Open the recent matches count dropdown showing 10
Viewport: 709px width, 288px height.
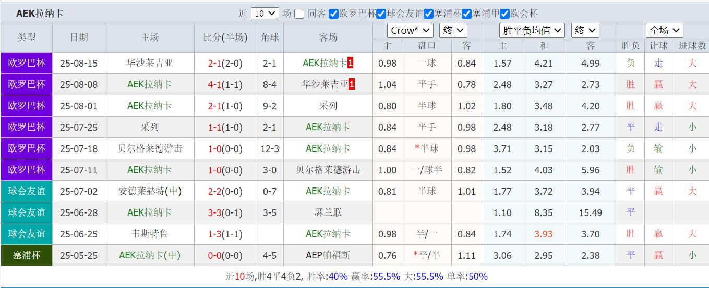tap(265, 14)
